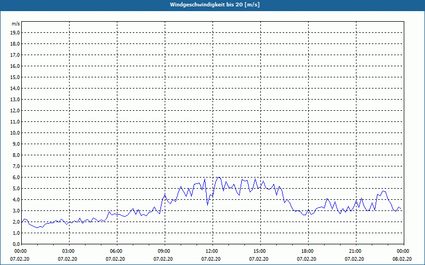Select the 9,0 y-axis value
This screenshot has width=425, height=265.
coord(16,144)
